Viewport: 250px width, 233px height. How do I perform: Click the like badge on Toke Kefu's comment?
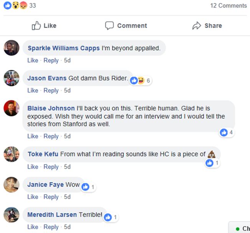click(209, 163)
